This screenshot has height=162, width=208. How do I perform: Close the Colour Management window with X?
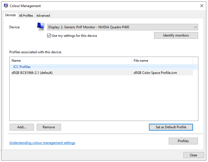202,6
